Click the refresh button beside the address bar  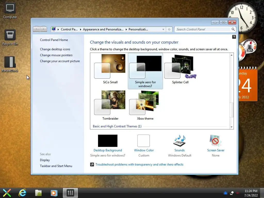tap(169, 29)
